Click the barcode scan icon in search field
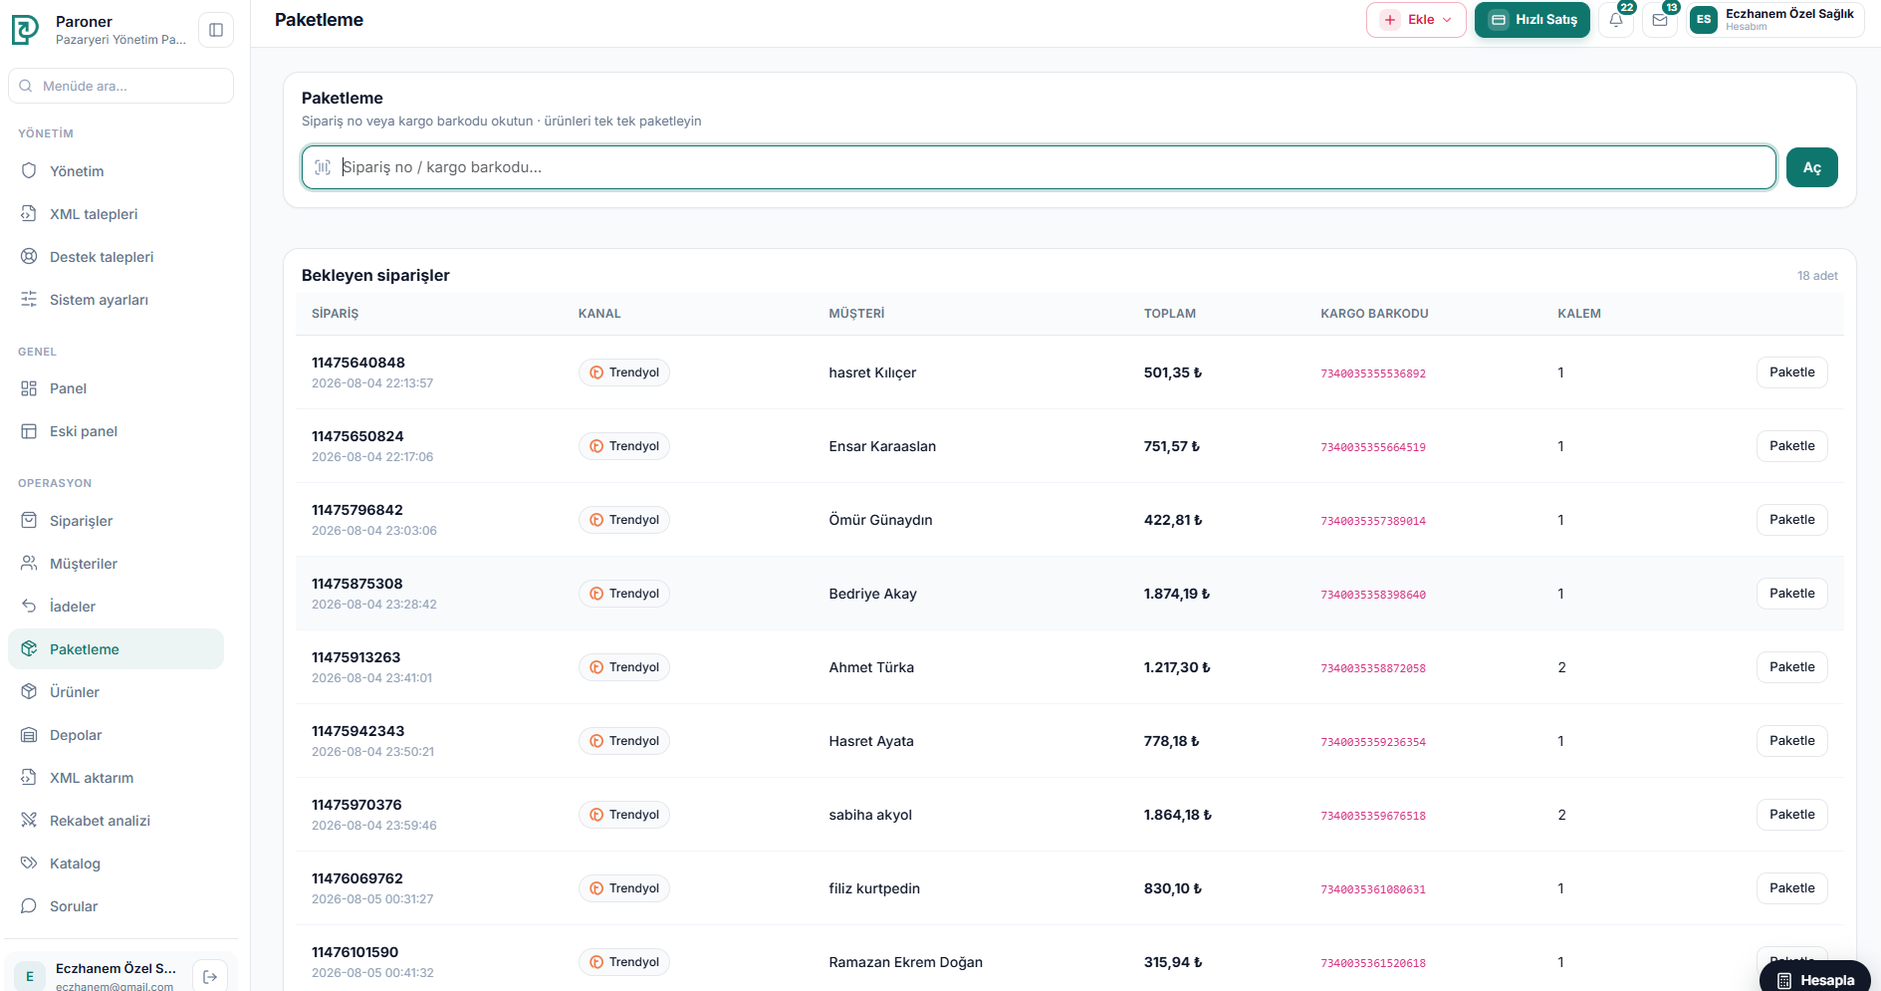Screen dimensions: 1881x991 pyautogui.click(x=323, y=167)
